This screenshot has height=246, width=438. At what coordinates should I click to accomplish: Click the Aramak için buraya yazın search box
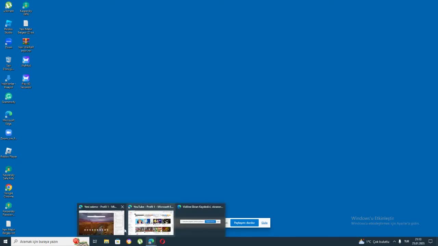click(x=44, y=242)
